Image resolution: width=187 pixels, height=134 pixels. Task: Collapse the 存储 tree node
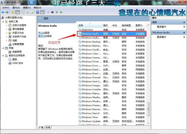pos(3,48)
